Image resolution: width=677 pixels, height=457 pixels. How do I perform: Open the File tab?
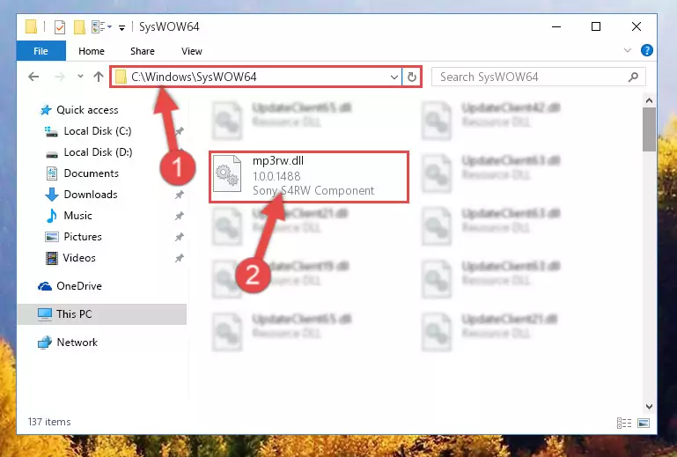[41, 51]
